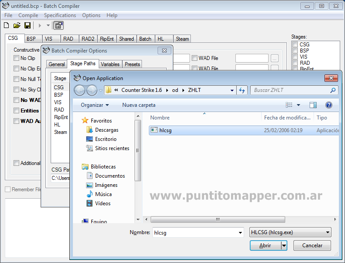
Task: Click the Save floppy disk icon
Action: pyautogui.click(x=27, y=25)
